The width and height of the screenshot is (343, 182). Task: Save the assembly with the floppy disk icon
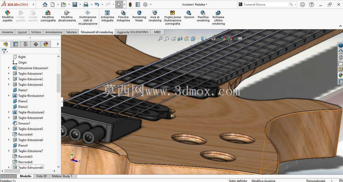(x=75, y=5)
